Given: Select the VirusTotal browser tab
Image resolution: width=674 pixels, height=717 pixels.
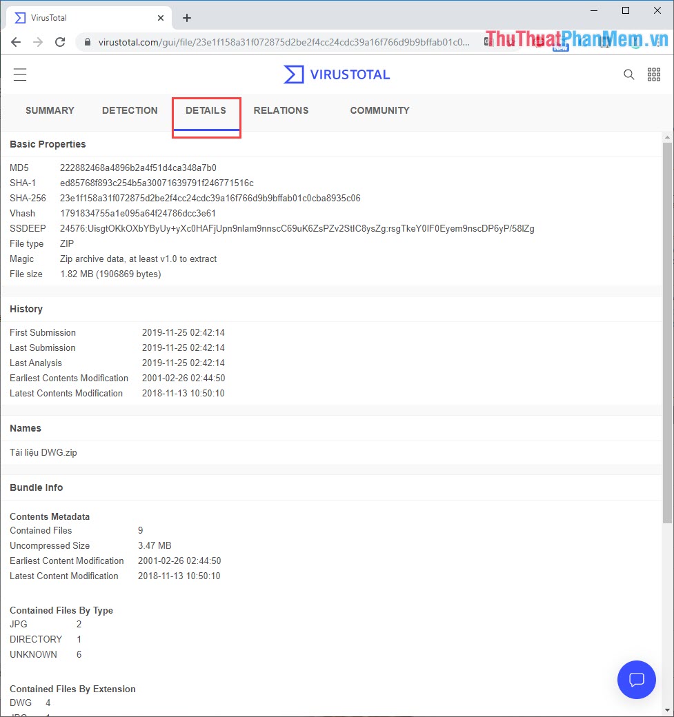Looking at the screenshot, I should [x=81, y=17].
